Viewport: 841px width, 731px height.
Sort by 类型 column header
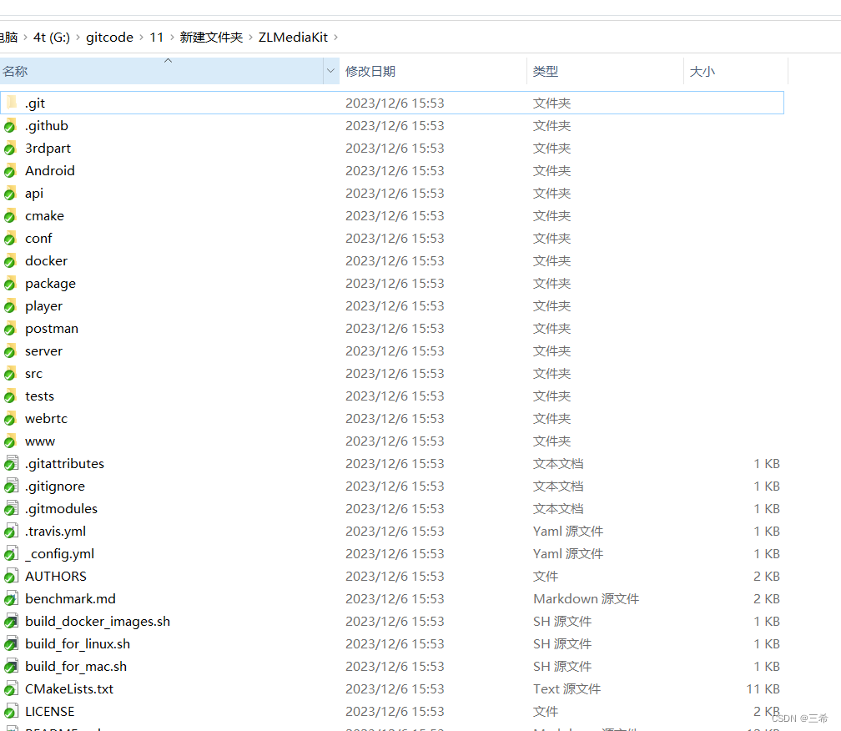pyautogui.click(x=606, y=71)
